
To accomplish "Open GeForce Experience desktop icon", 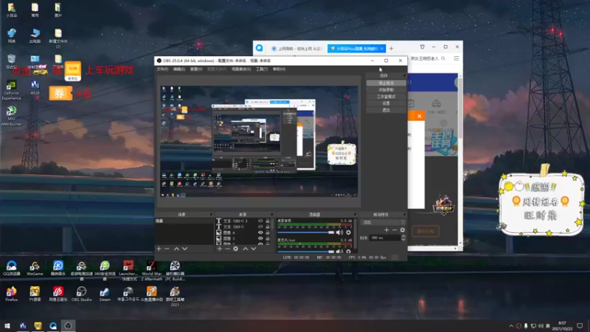I will point(11,90).
